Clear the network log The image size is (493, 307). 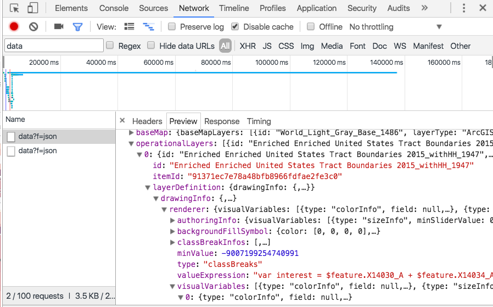(33, 27)
